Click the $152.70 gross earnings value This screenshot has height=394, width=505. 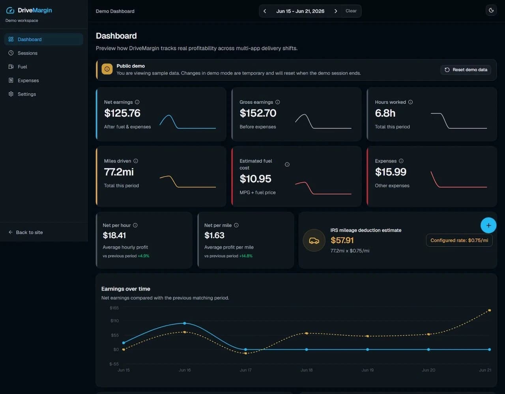(x=258, y=113)
